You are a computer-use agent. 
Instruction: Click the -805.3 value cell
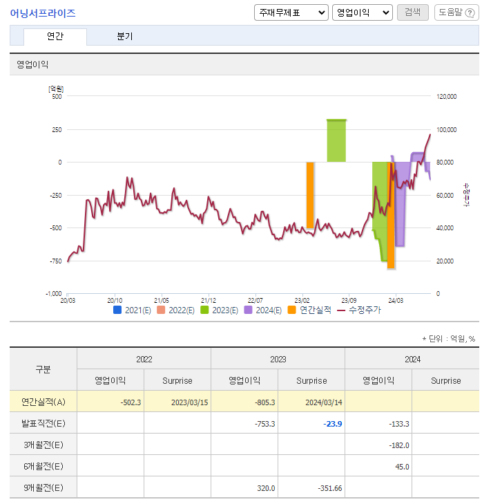(244, 402)
